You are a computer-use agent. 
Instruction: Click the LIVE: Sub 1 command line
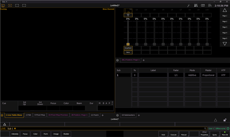point(103,128)
